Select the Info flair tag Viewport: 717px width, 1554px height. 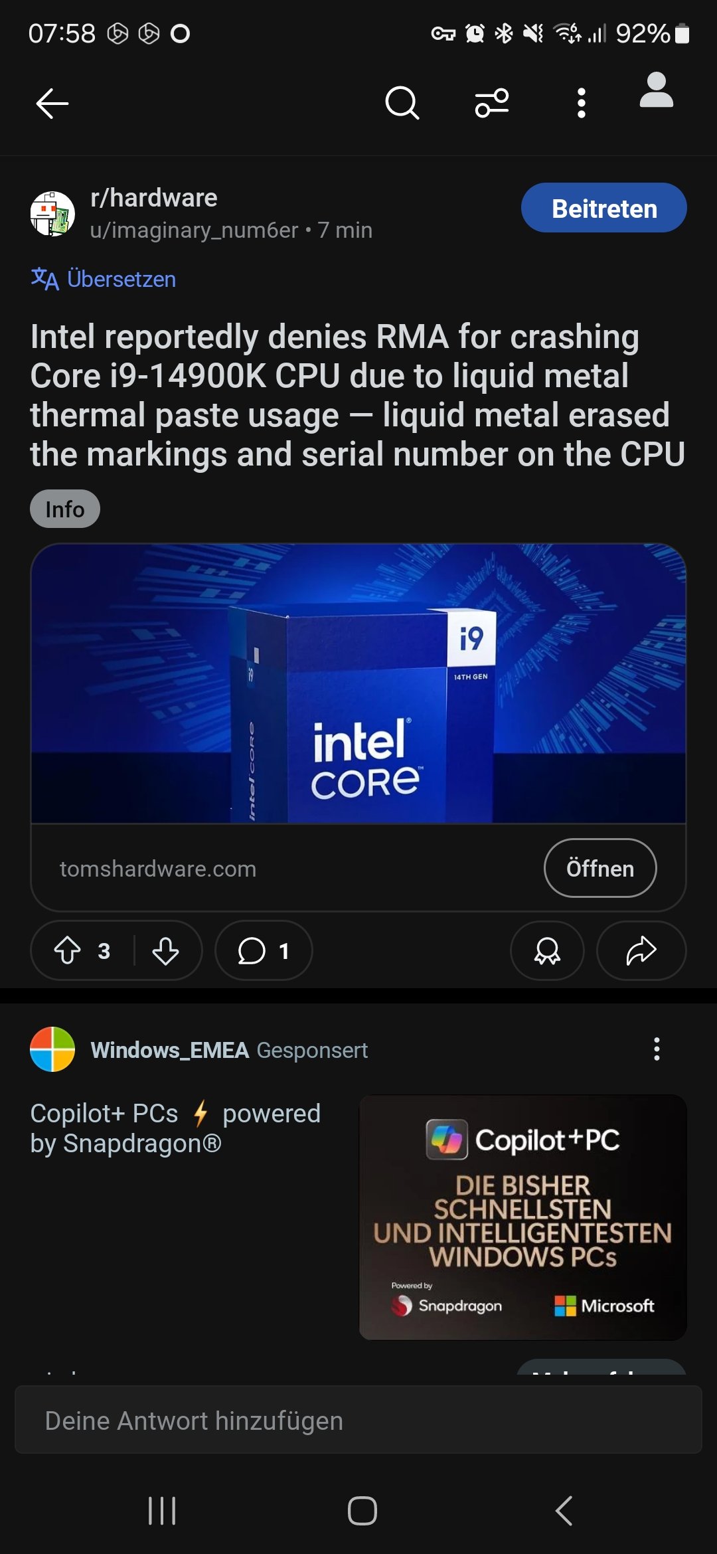tap(65, 509)
